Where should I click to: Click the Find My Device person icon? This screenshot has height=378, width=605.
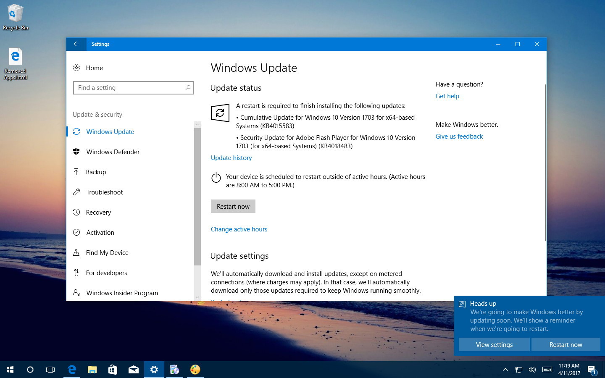pos(76,252)
